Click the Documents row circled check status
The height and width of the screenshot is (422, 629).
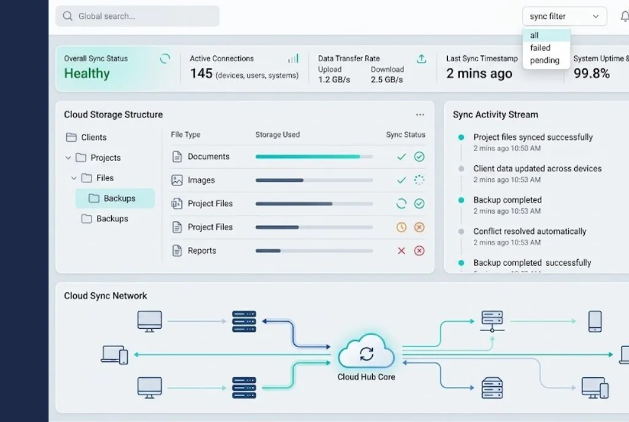click(419, 157)
